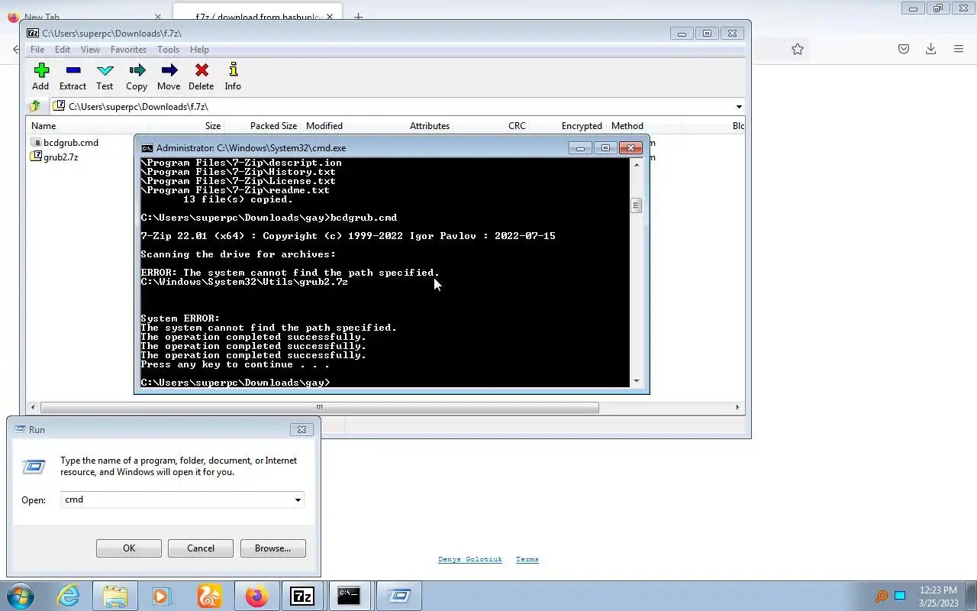This screenshot has width=977, height=611.
Task: Click the cmd window vertical scrollbar thumb
Action: coord(636,205)
